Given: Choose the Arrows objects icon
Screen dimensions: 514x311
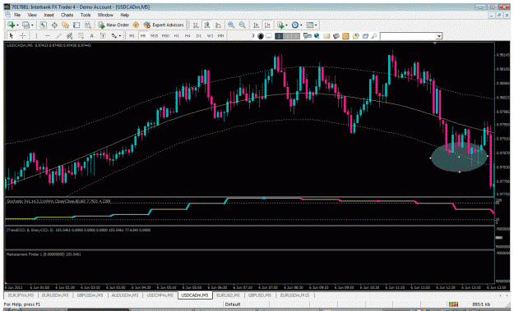Looking at the screenshot, I should (x=113, y=35).
